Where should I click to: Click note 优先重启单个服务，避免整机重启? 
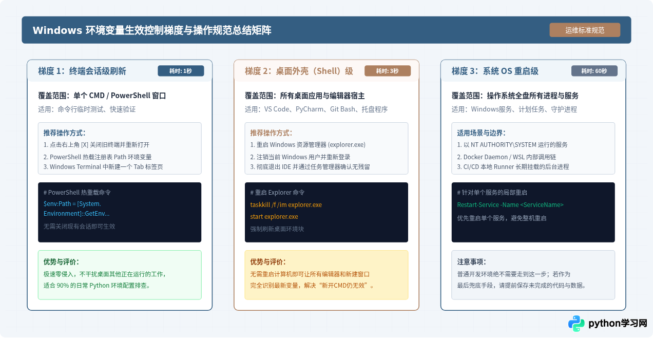(x=502, y=218)
